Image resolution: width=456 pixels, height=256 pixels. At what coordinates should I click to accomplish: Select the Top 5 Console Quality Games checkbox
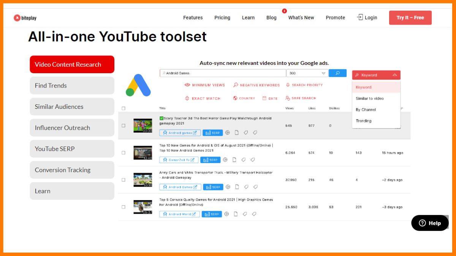[123, 207]
